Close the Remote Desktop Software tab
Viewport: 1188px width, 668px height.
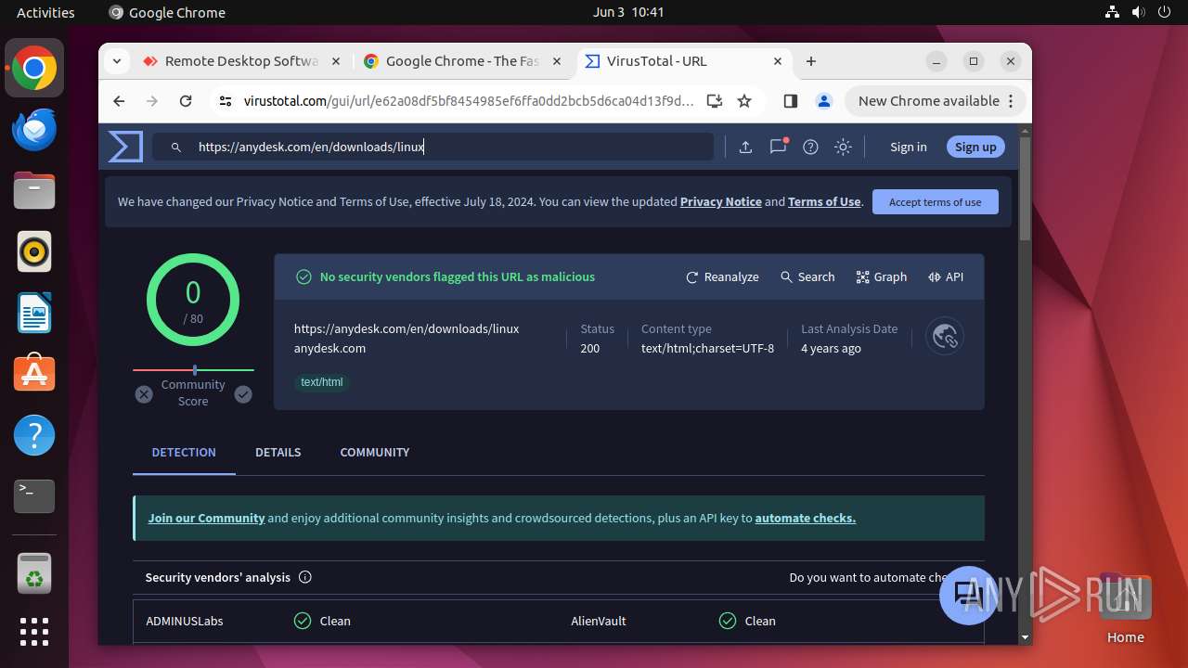(x=335, y=61)
